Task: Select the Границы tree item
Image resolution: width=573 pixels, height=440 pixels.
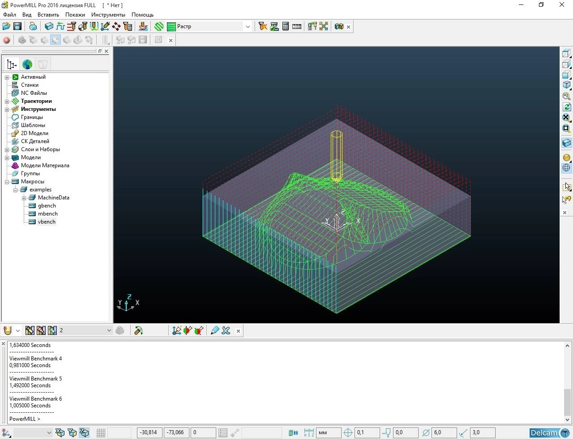Action: (32, 117)
